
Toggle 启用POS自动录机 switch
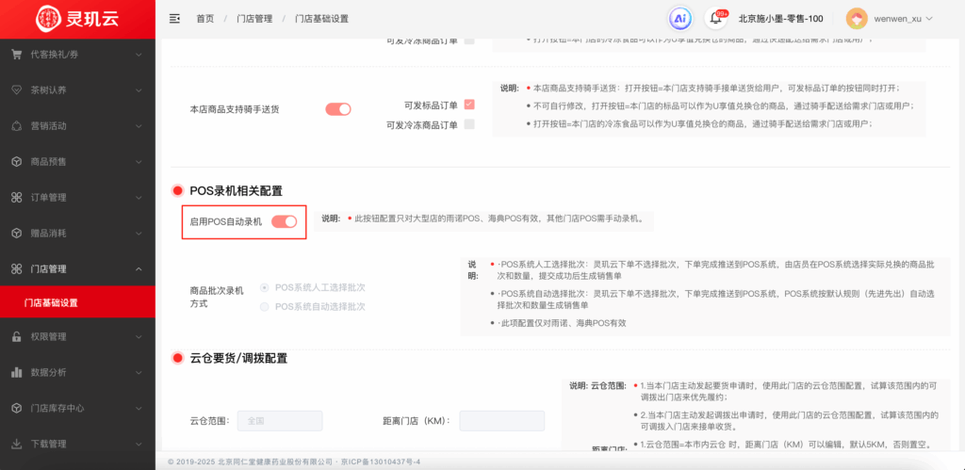tap(284, 221)
